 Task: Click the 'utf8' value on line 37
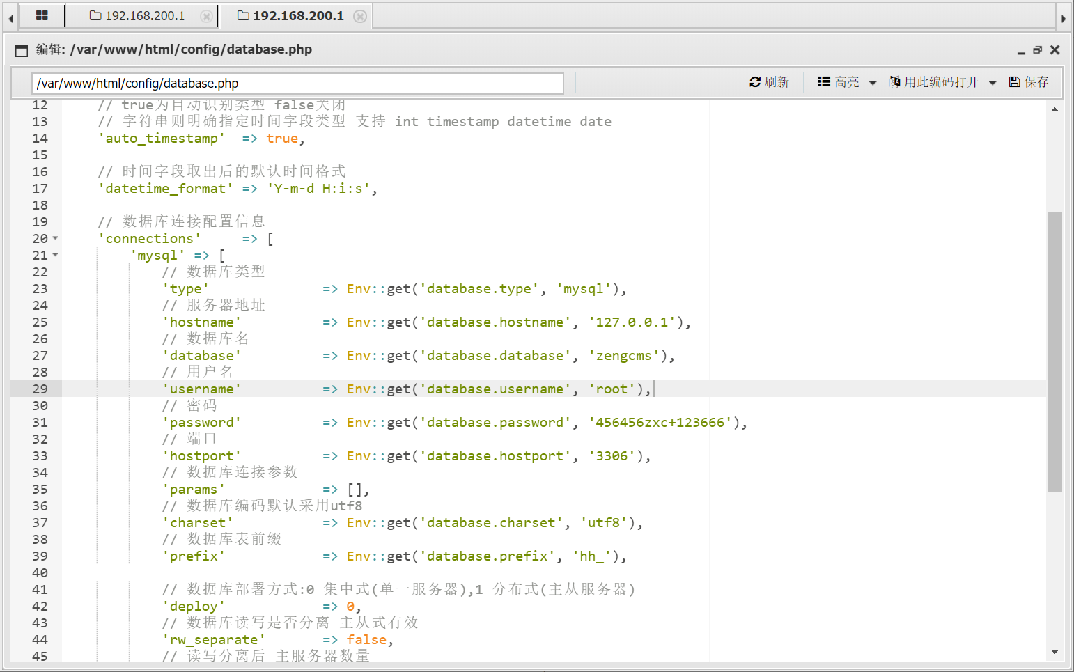603,523
